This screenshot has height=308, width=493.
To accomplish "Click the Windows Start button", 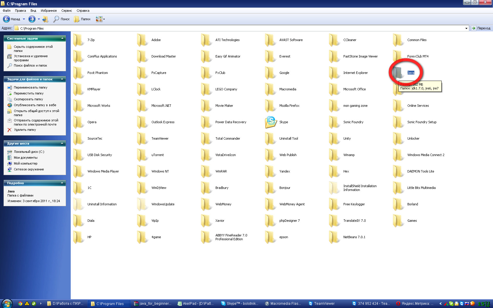I will click(6, 304).
